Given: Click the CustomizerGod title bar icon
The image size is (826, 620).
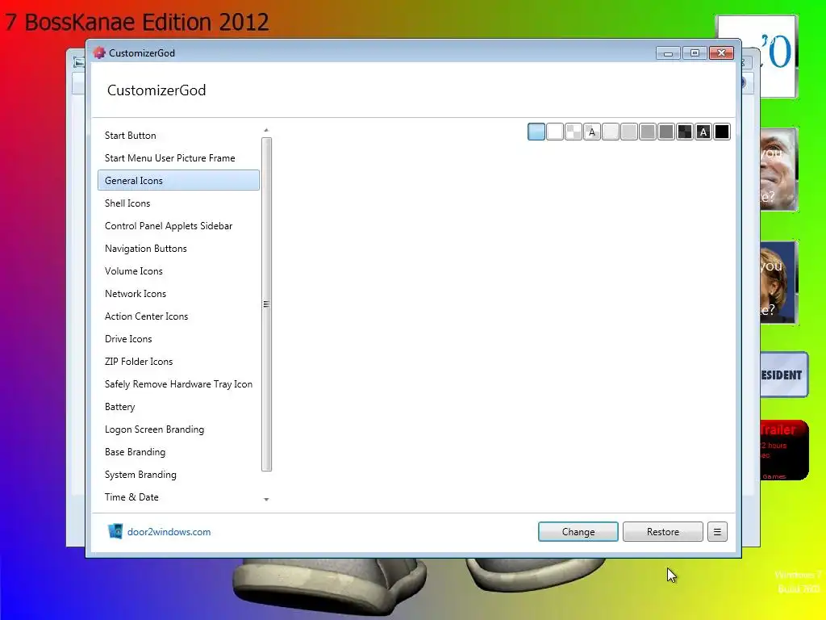Looking at the screenshot, I should (x=99, y=52).
